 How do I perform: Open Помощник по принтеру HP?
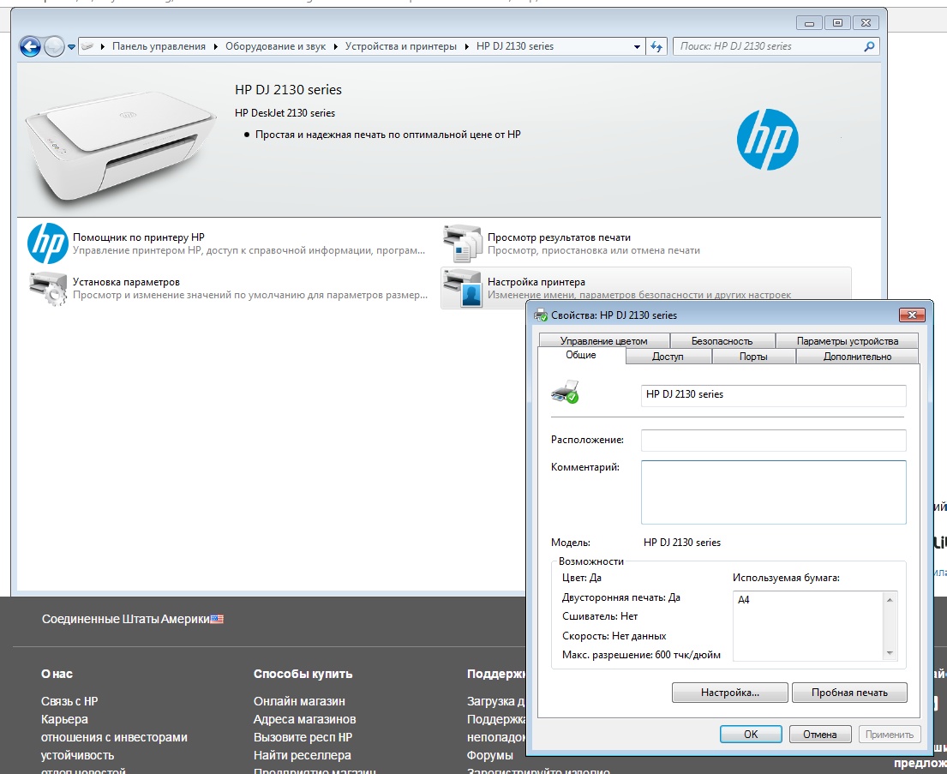click(138, 237)
